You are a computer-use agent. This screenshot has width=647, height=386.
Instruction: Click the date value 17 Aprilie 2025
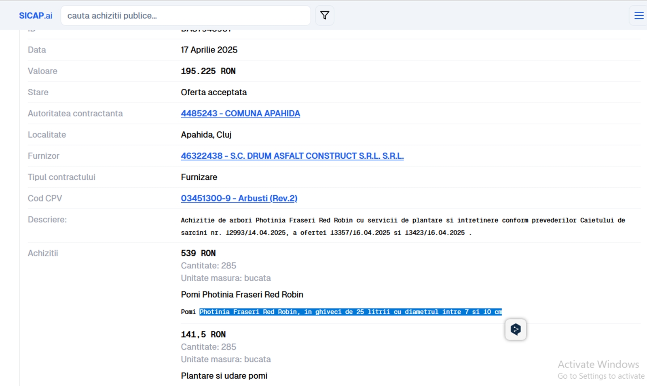click(x=209, y=50)
